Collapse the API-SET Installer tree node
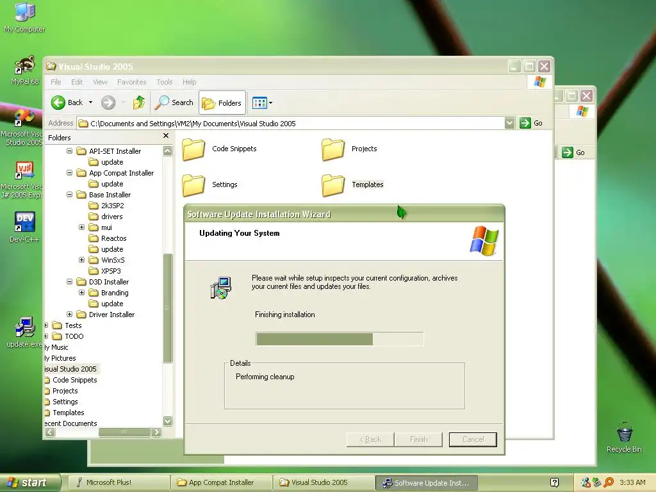The height and width of the screenshot is (492, 656). (x=69, y=151)
